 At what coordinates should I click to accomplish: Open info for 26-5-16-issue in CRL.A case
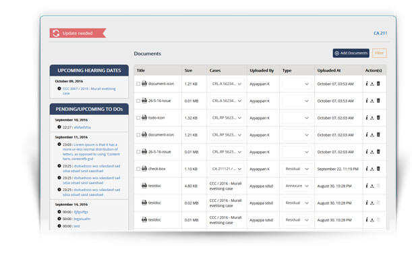pos(367,101)
